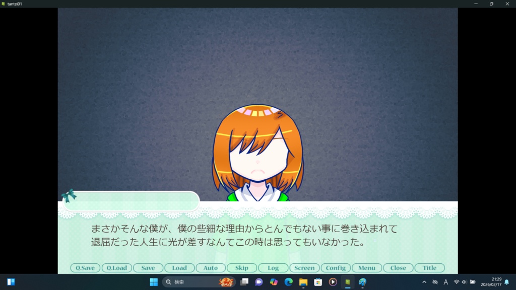Open the Load screen

pos(179,268)
